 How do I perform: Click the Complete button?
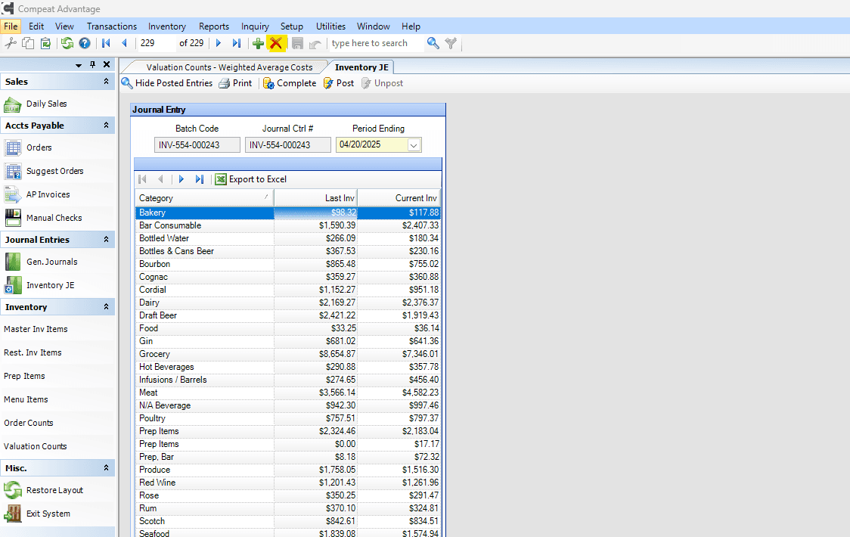pos(290,83)
